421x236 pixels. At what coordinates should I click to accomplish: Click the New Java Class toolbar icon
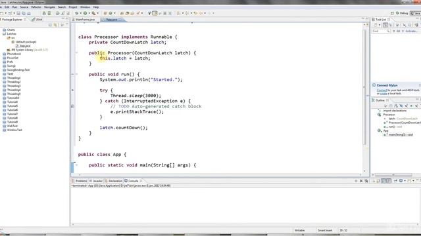[111, 13]
